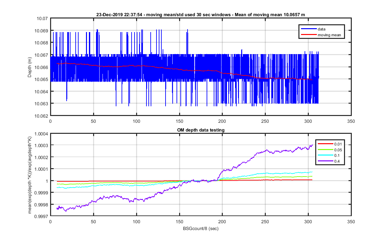The width and height of the screenshot is (388, 243).
Task: Click the 10.069 depth tick label
Action: [x=42, y=30]
